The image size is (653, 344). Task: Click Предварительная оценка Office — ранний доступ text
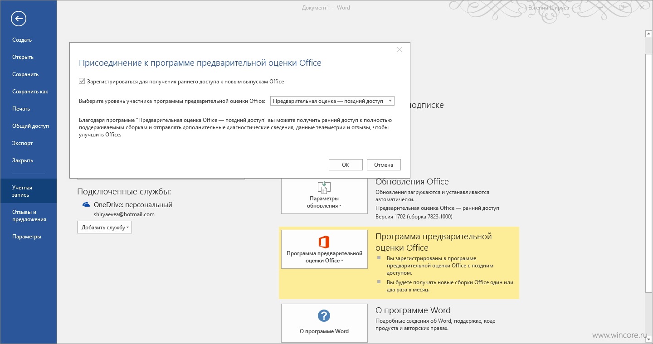point(437,208)
